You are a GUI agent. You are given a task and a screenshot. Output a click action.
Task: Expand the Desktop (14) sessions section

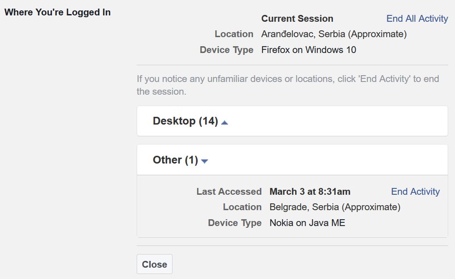[x=185, y=122]
